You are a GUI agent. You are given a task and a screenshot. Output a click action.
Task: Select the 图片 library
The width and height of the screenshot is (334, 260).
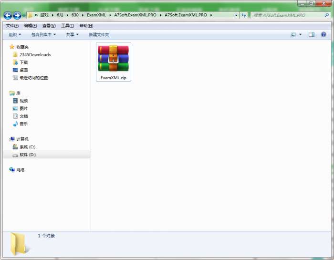click(24, 108)
